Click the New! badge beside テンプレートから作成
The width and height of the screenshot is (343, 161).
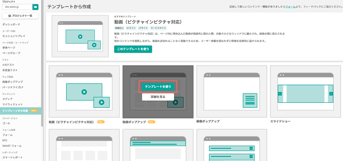click(x=34, y=111)
